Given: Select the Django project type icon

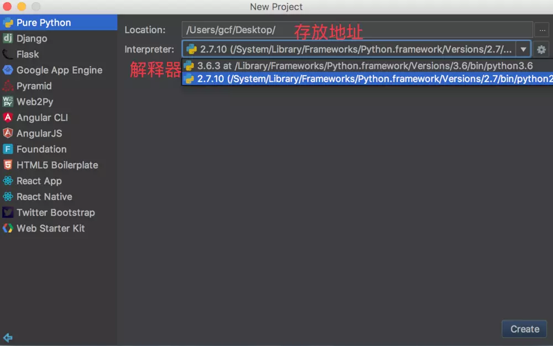Looking at the screenshot, I should (8, 39).
